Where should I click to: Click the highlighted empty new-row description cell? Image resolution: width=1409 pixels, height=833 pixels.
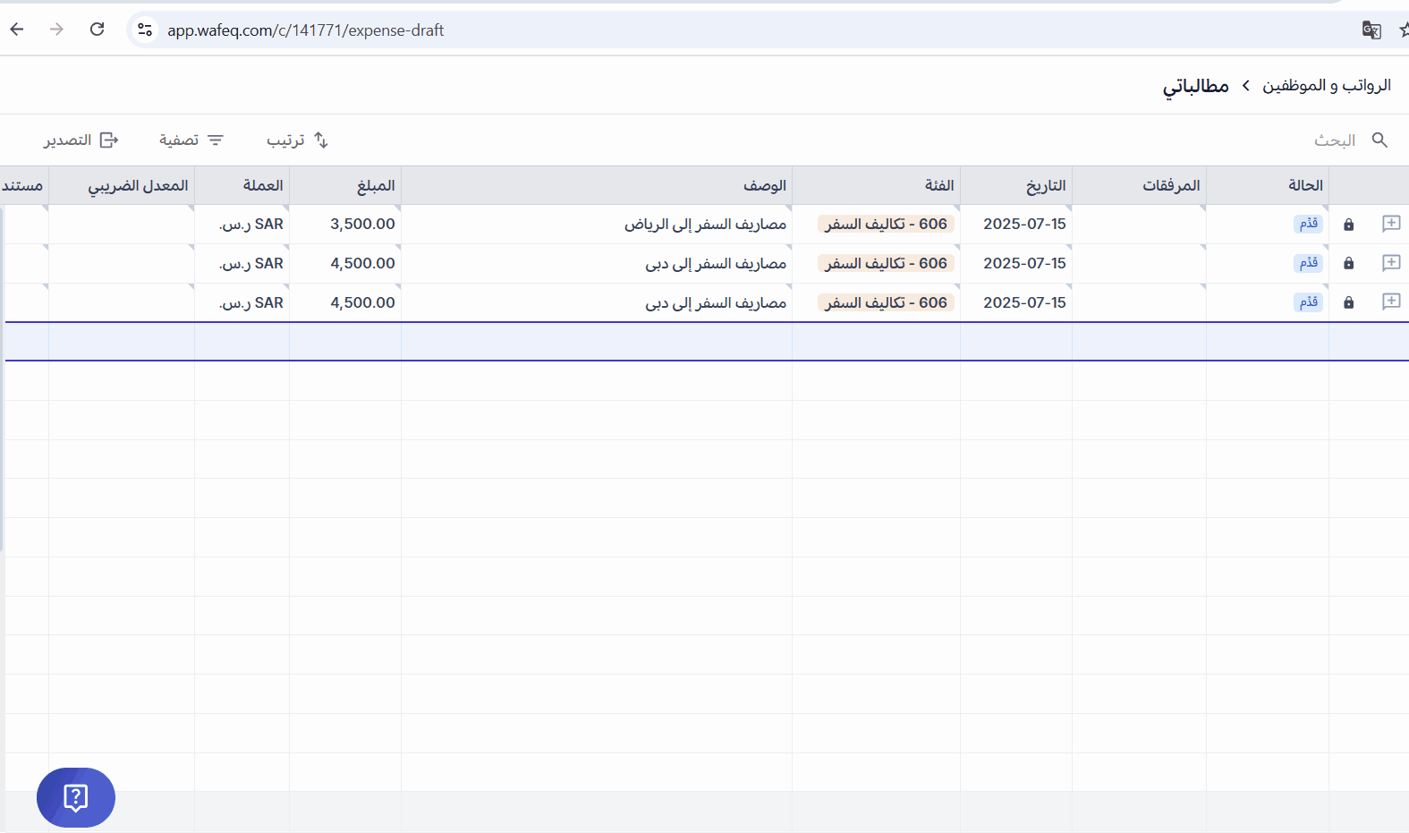pyautogui.click(x=597, y=342)
